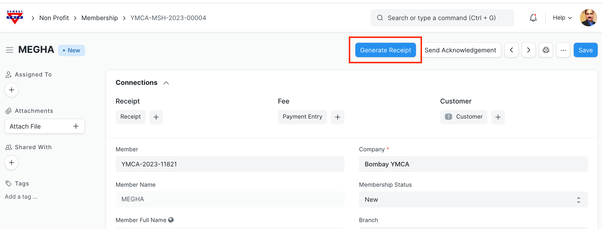Click the Generate Receipt button
The image size is (602, 229).
385,50
